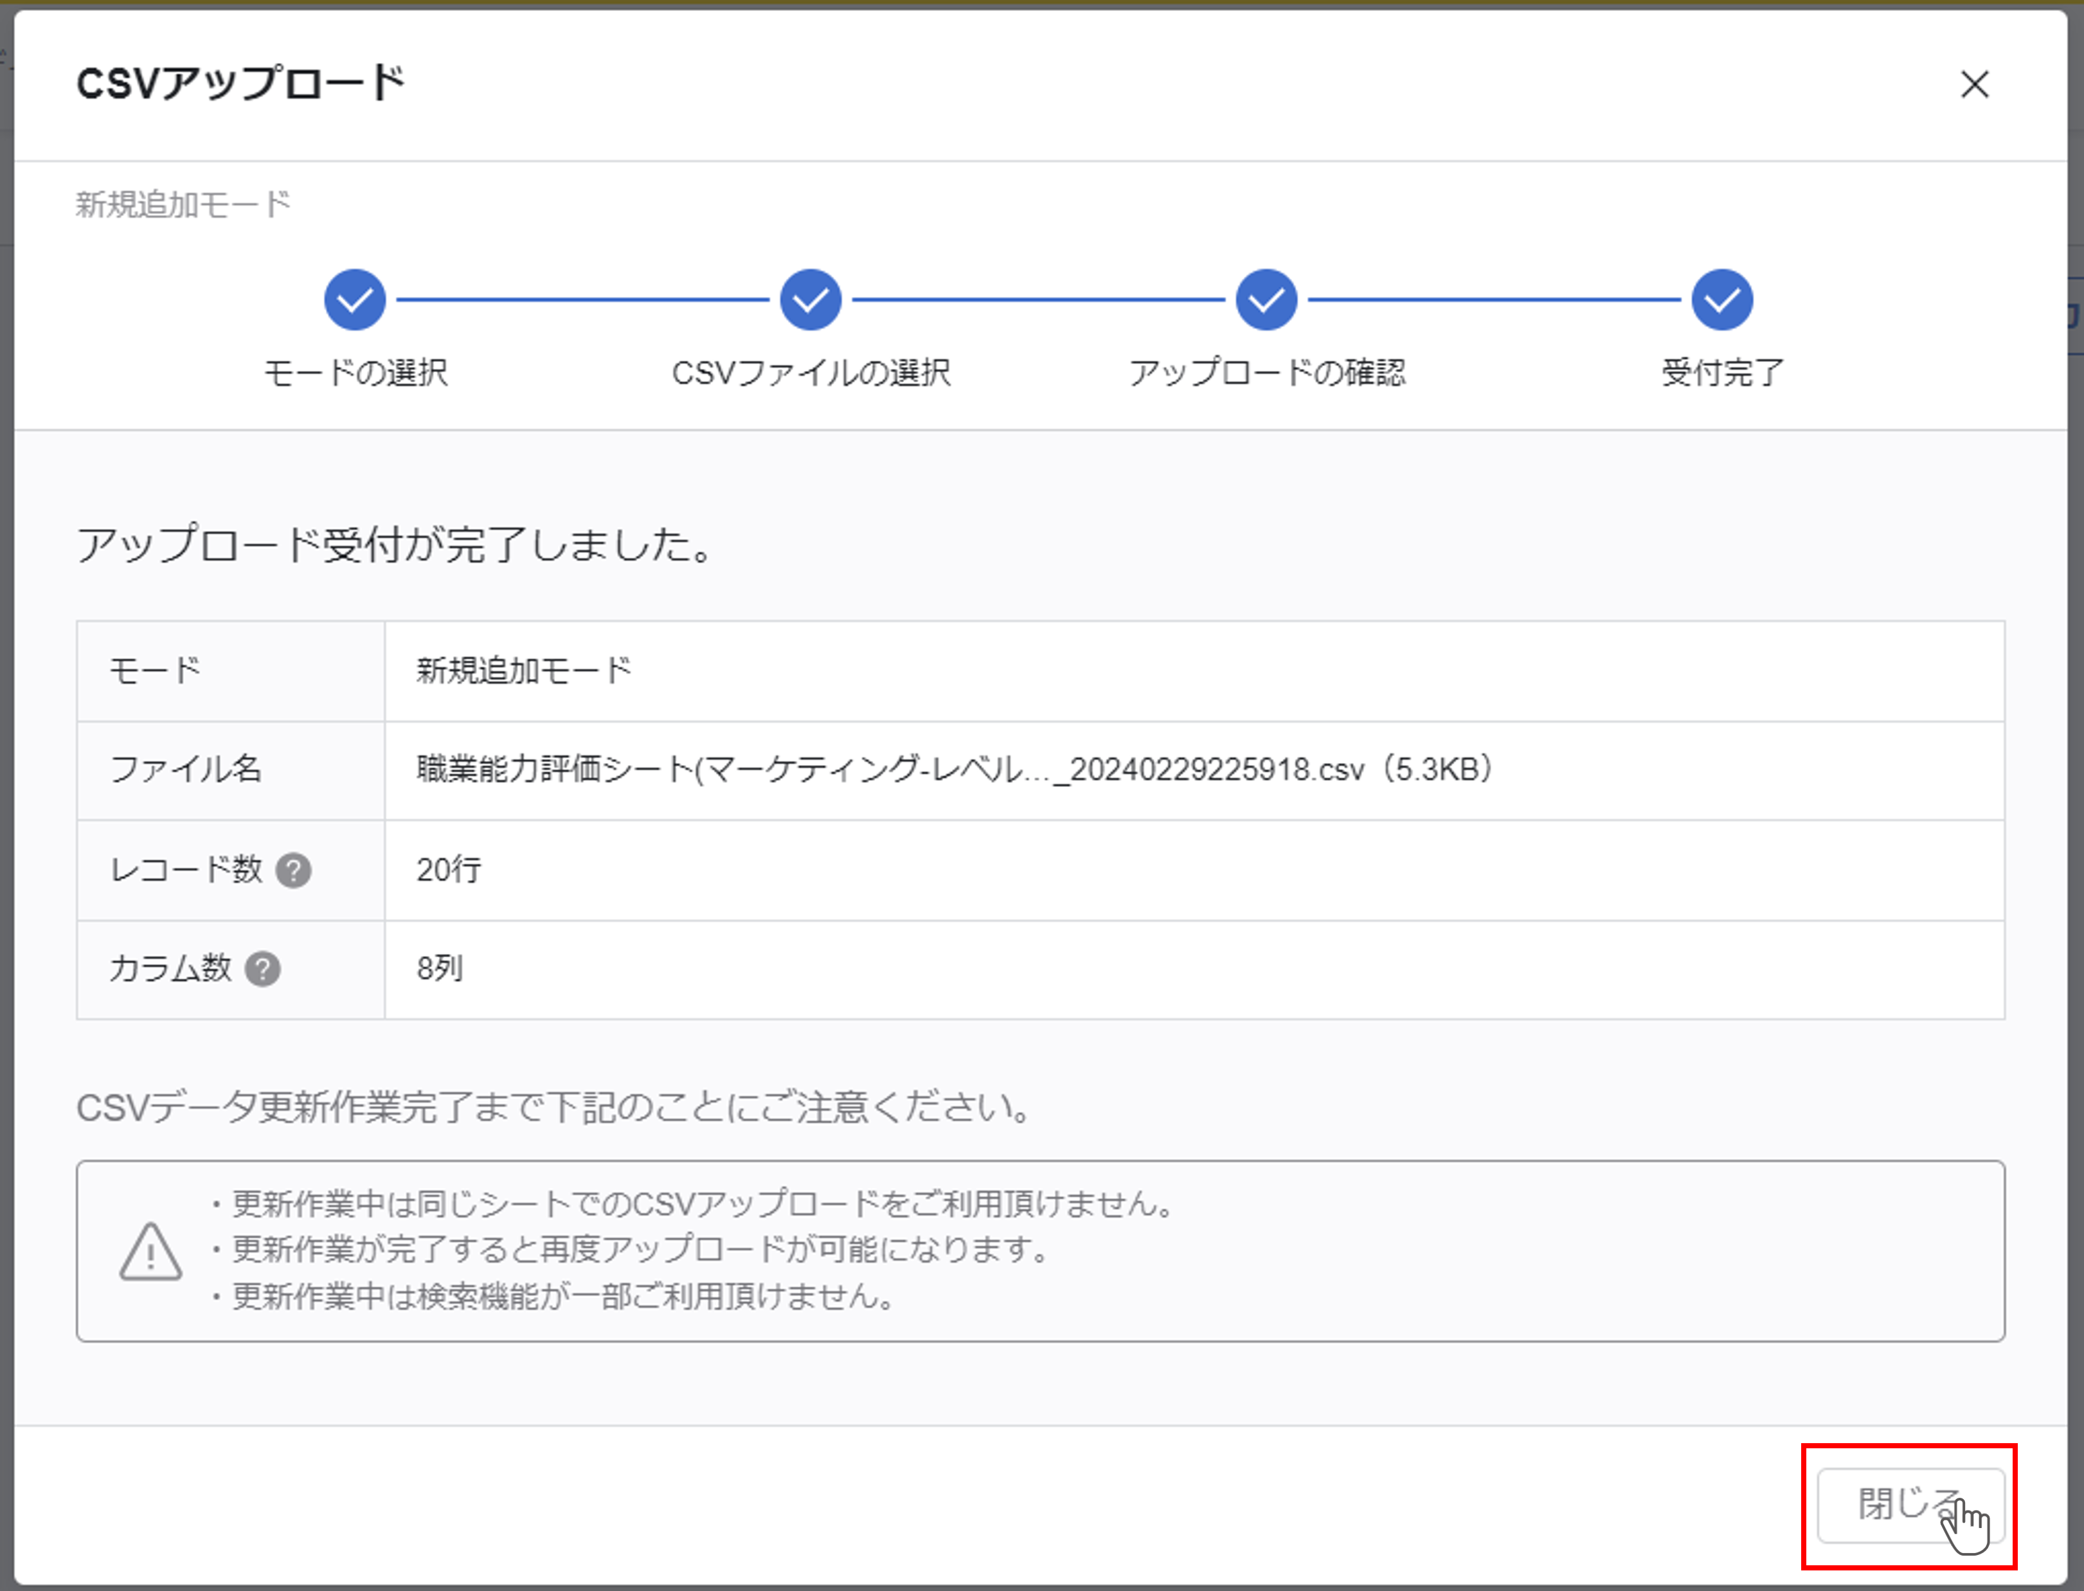Click the 8列 column count value

tap(439, 969)
